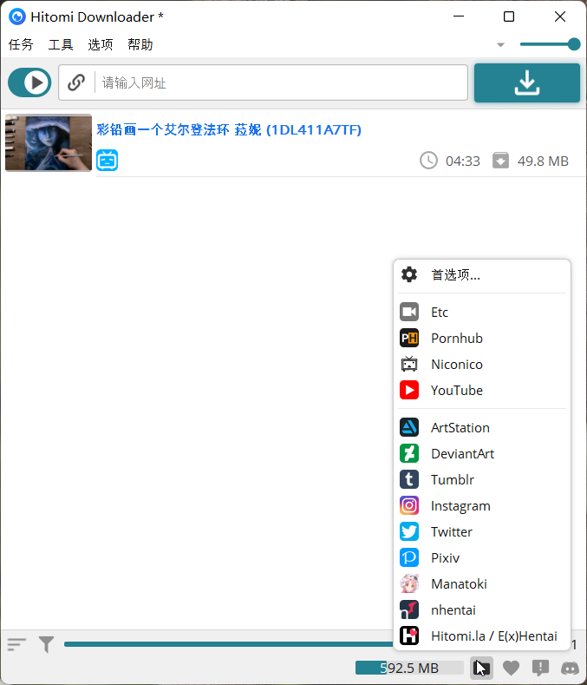Click the Hitomi Downloader app logo
Viewport: 587px width, 685px height.
click(x=17, y=16)
